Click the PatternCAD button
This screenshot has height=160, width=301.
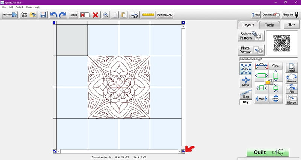coord(165,15)
